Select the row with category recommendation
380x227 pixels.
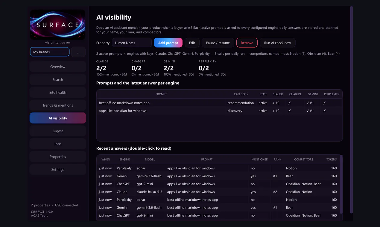coord(219,103)
